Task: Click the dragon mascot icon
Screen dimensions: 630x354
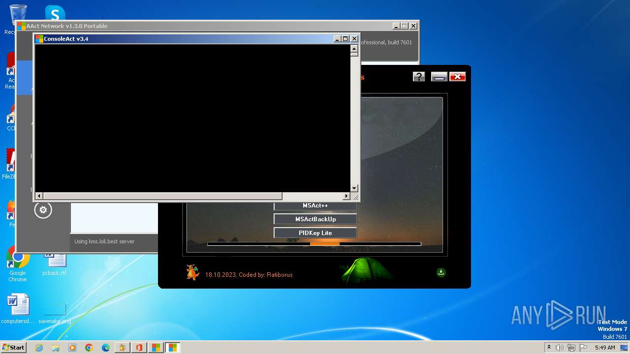Action: tap(192, 272)
